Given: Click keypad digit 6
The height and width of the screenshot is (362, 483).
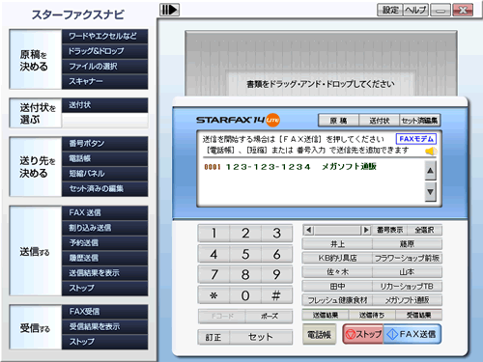Looking at the screenshot, I should click(276, 254).
